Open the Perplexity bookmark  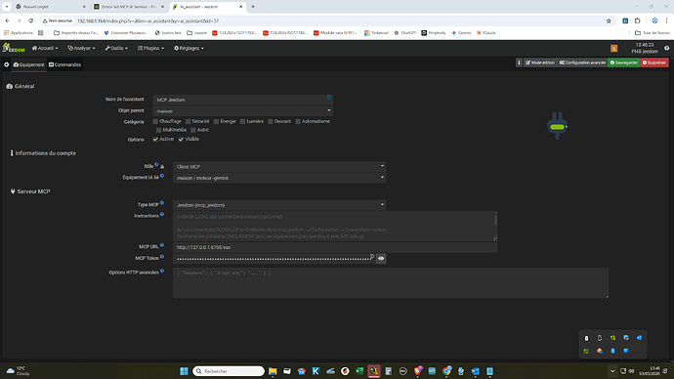click(x=434, y=32)
